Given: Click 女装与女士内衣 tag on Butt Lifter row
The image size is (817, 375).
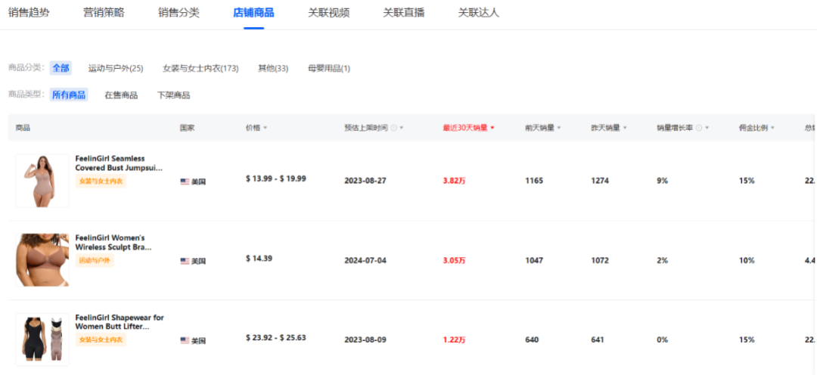Looking at the screenshot, I should pyautogui.click(x=101, y=340).
